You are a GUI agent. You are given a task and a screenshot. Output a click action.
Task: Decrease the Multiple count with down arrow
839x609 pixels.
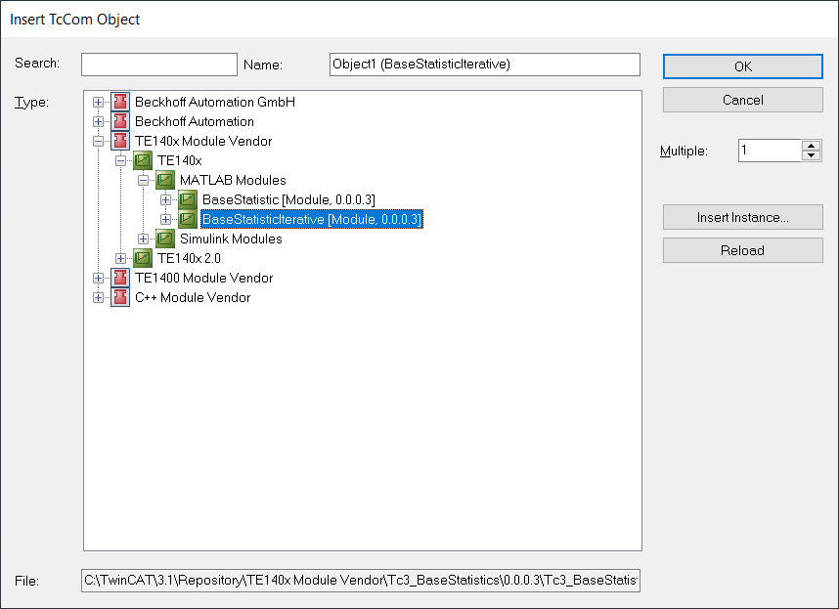[x=812, y=155]
